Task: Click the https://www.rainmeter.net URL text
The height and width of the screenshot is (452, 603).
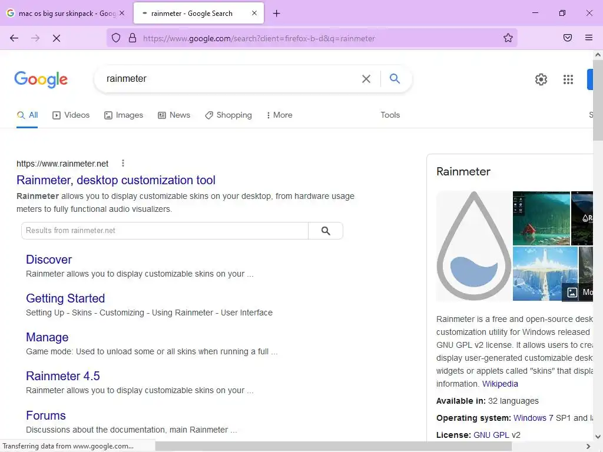Action: (62, 164)
